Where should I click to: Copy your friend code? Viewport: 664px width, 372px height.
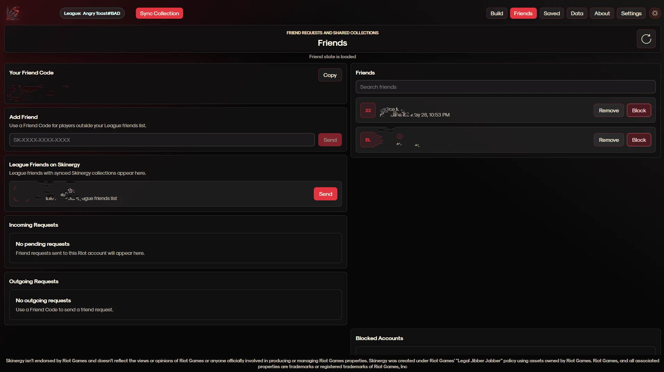(330, 75)
